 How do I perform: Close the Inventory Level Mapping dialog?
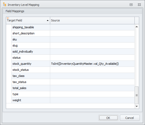pyautogui.click(x=139, y=5)
